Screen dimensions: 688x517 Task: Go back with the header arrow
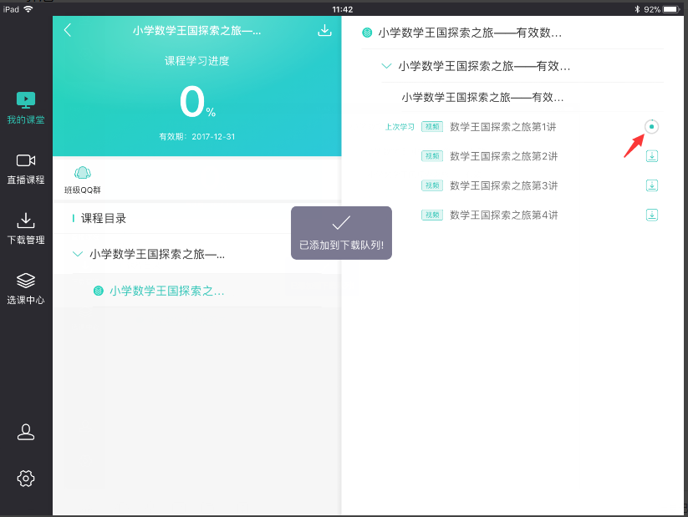tap(68, 30)
